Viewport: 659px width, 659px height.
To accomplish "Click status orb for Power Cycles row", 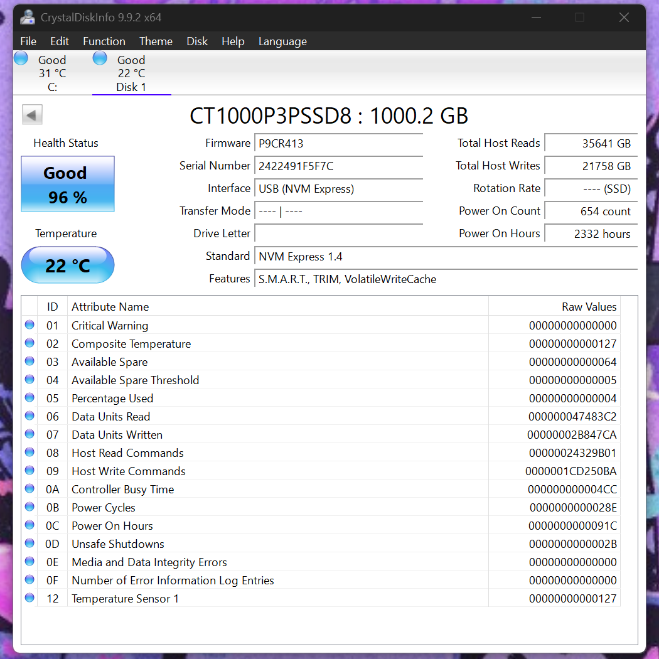I will (x=29, y=507).
